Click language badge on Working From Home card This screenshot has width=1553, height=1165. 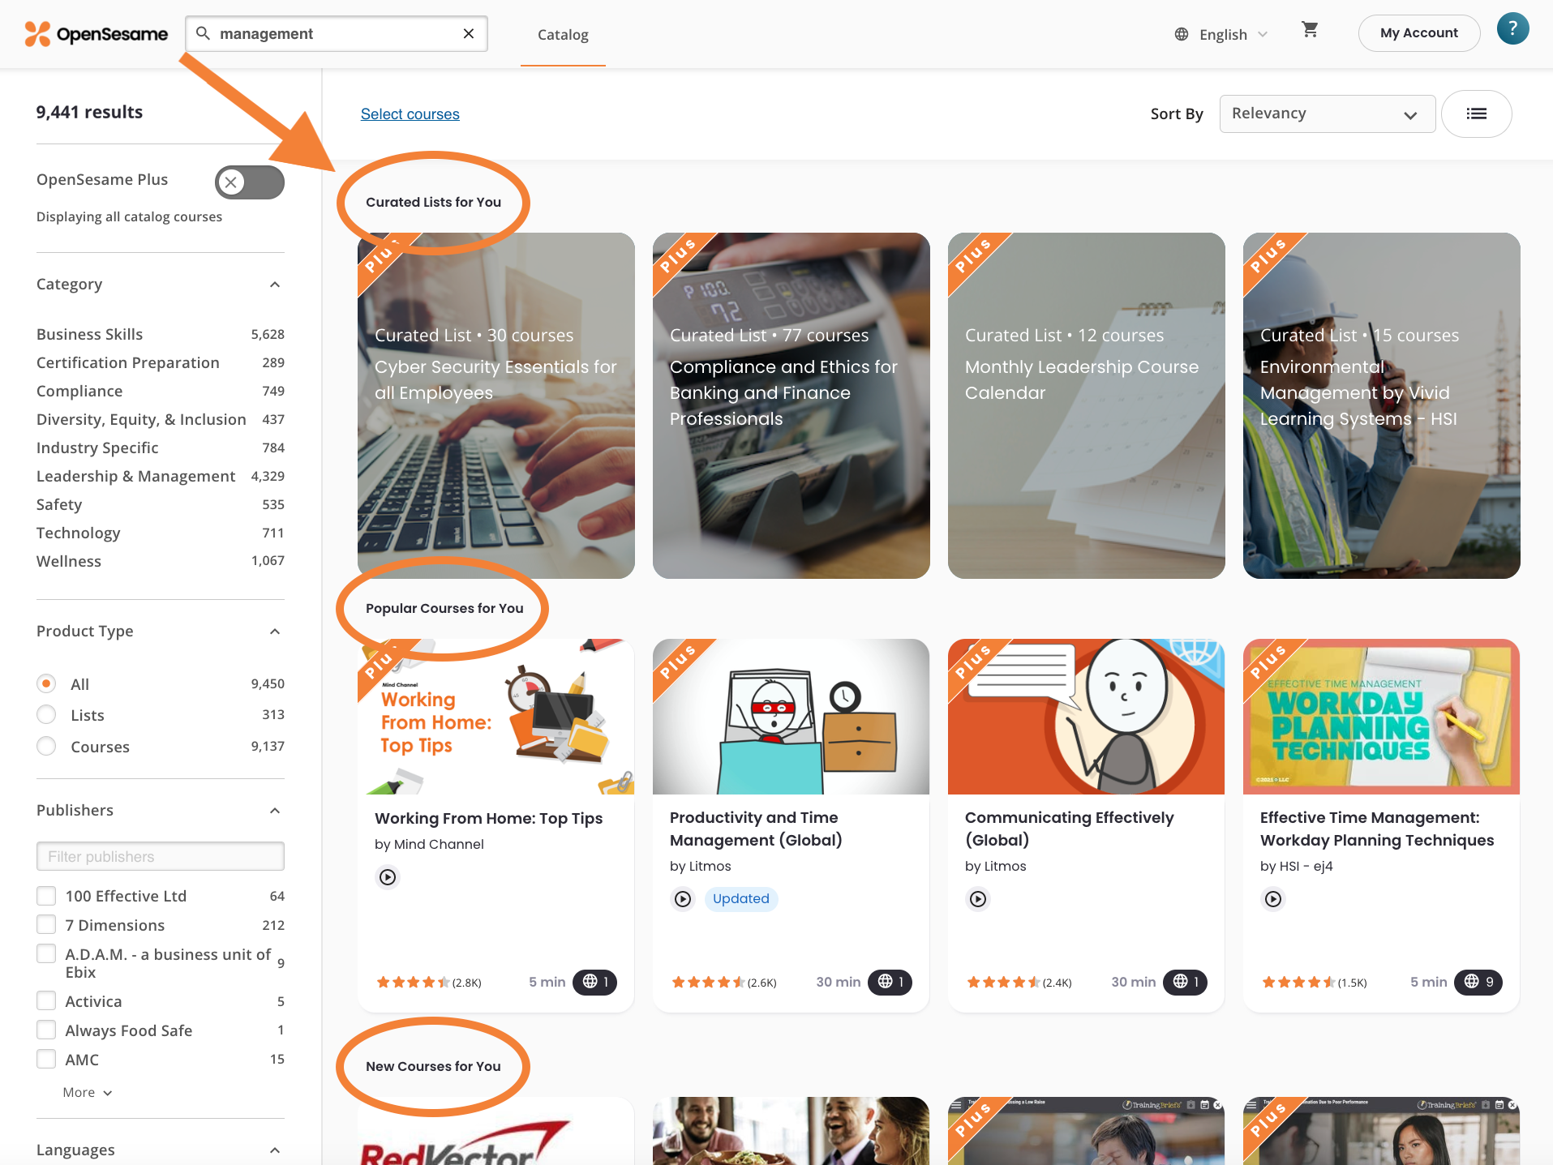pyautogui.click(x=595, y=982)
